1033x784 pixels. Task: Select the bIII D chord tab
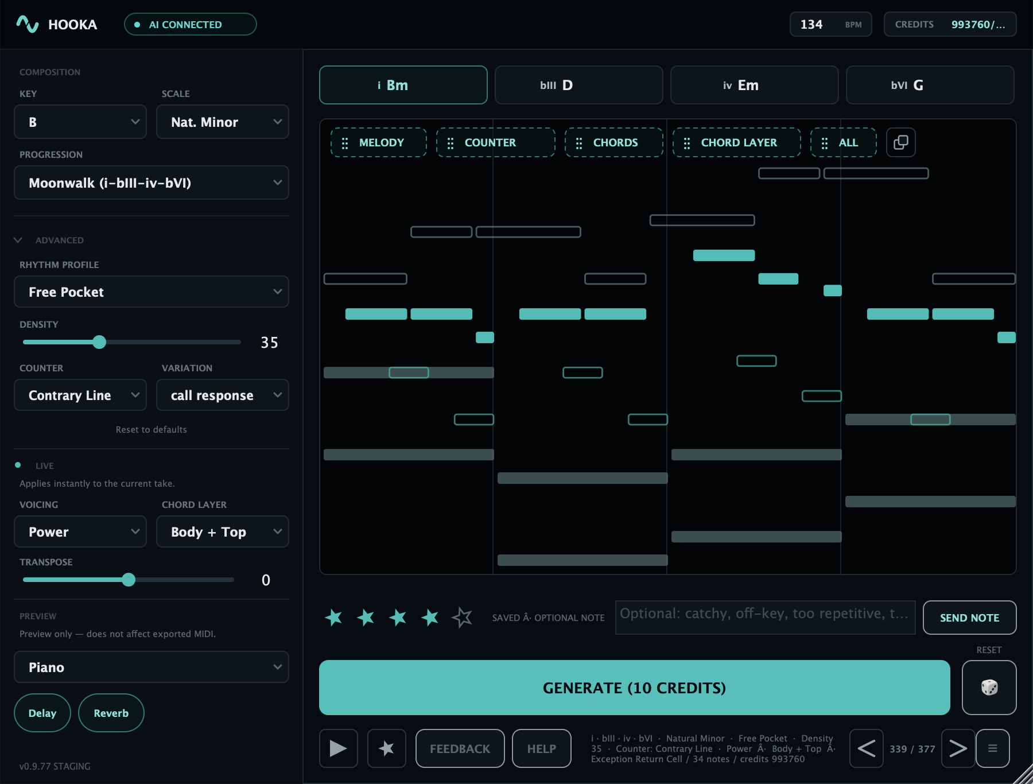(579, 85)
